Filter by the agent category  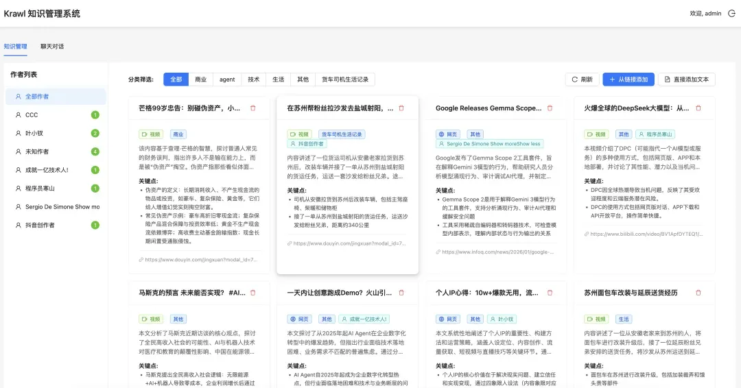tap(227, 80)
